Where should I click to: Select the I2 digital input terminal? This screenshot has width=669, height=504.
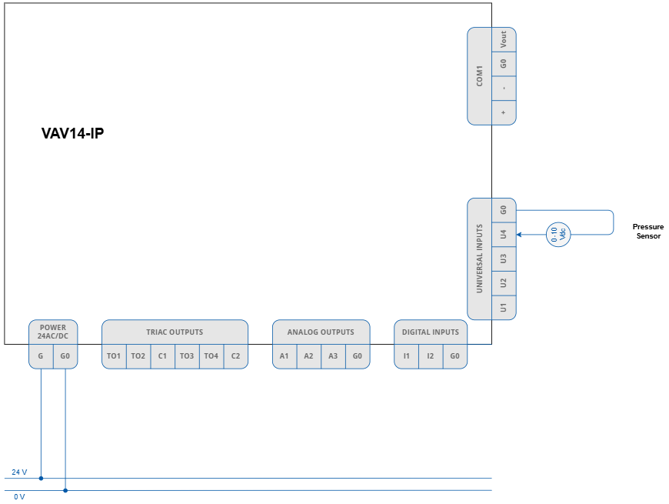click(431, 356)
